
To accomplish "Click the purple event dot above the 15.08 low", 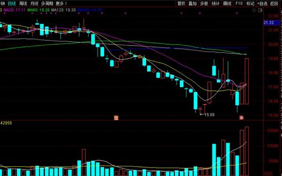I will pos(200,13).
